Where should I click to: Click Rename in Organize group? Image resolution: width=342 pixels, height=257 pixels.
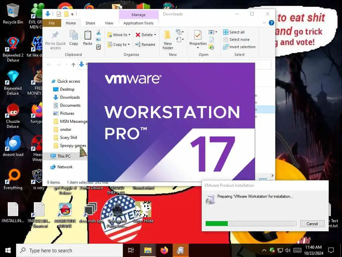coord(145,45)
